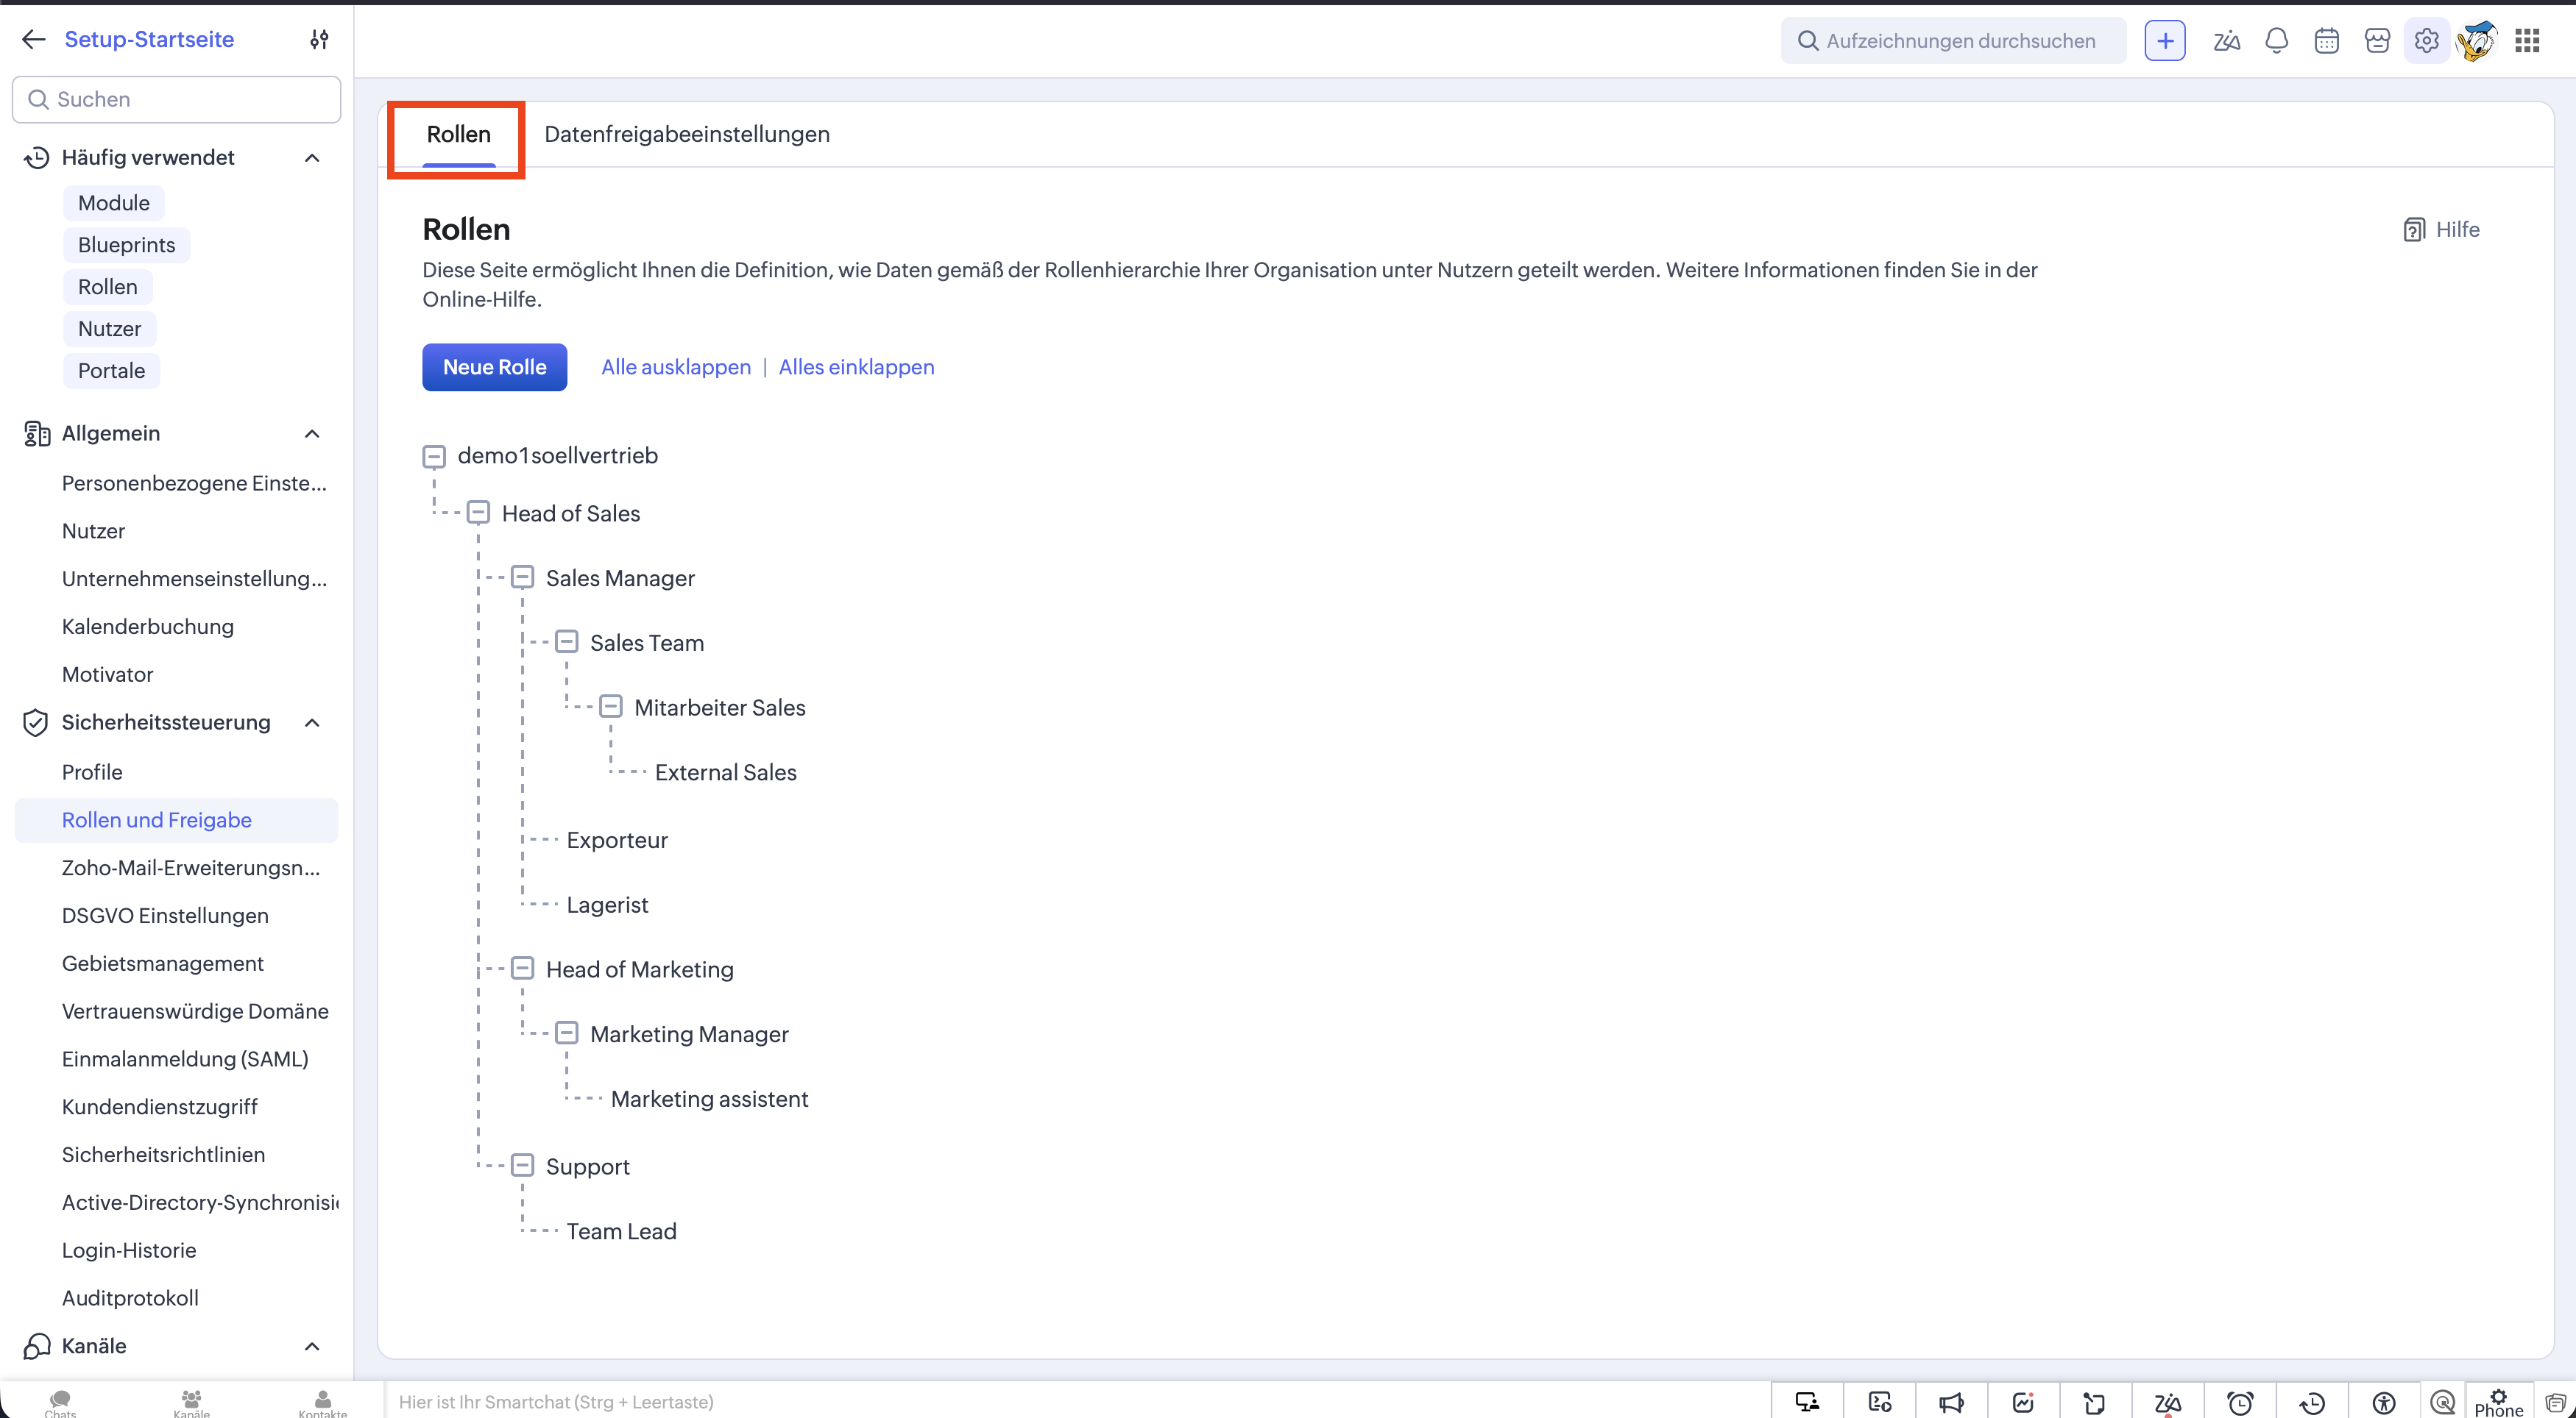Click the Neue Rolle button
This screenshot has width=2576, height=1418.
[494, 368]
